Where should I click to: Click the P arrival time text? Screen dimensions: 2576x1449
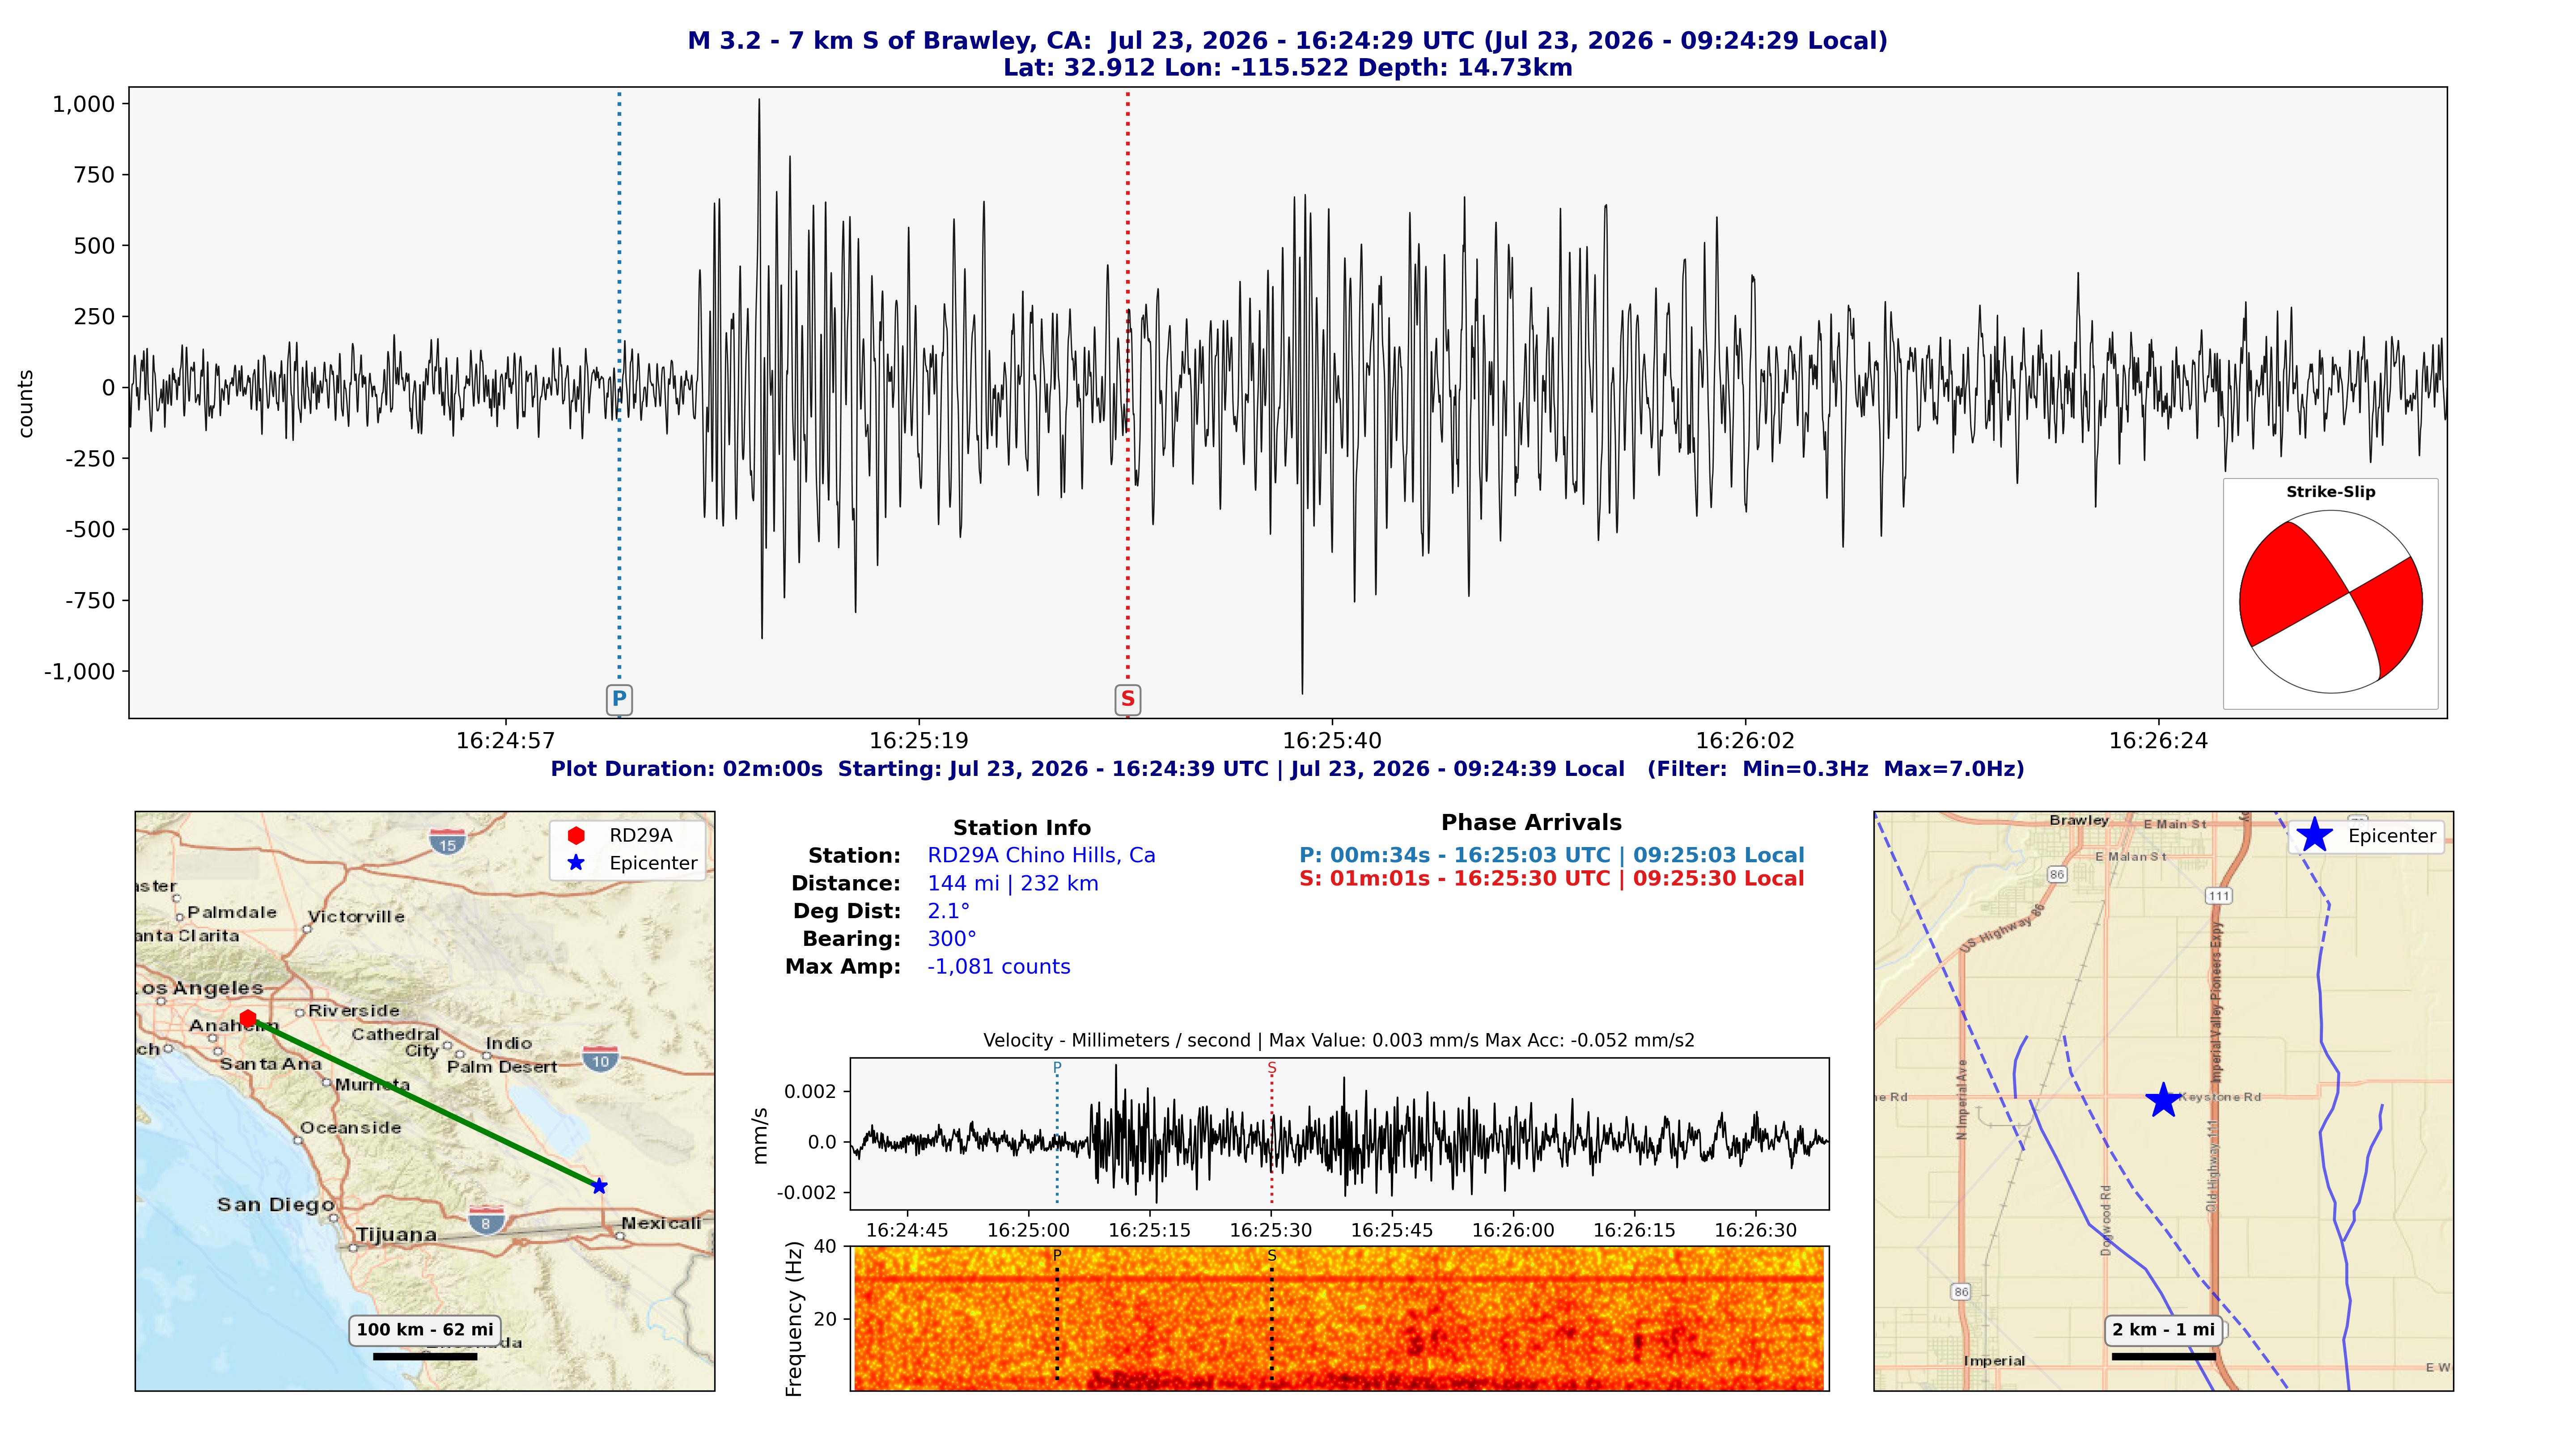[x=1552, y=856]
